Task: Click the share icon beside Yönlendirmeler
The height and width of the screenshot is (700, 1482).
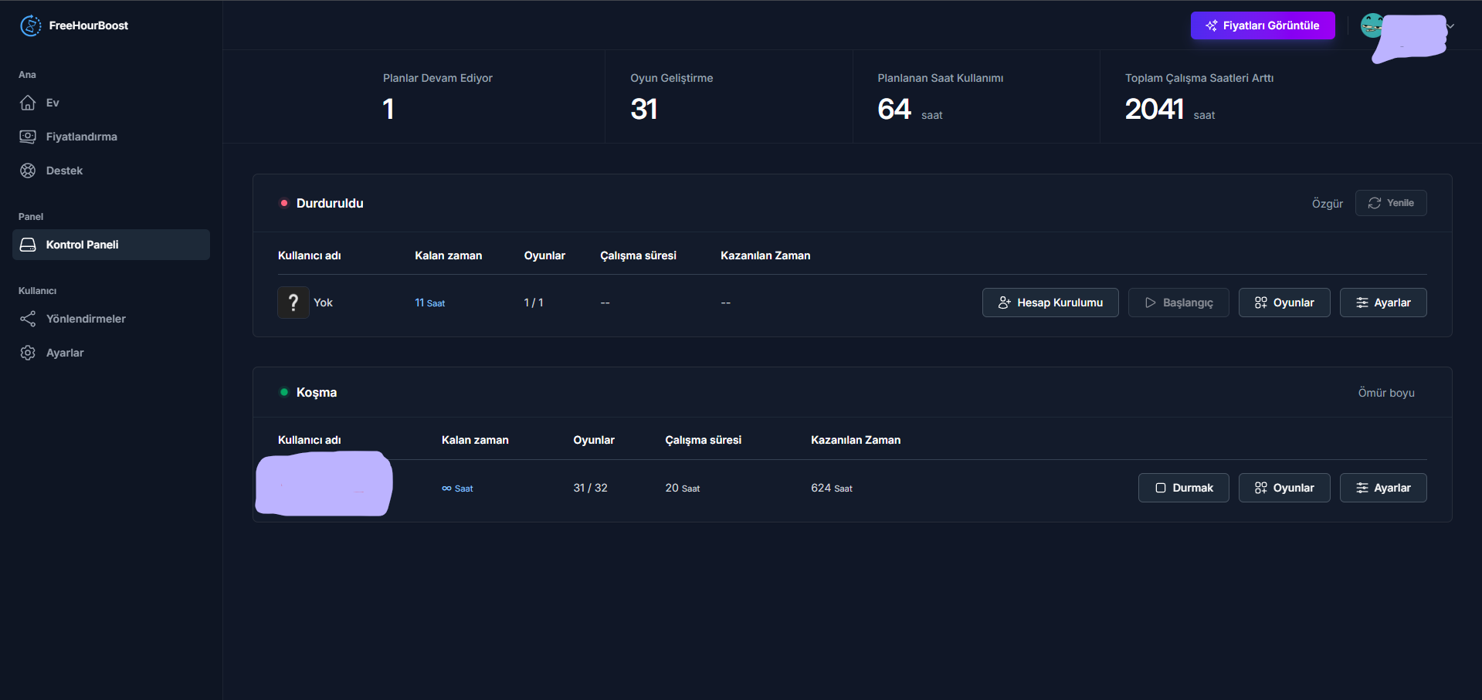Action: coord(28,319)
